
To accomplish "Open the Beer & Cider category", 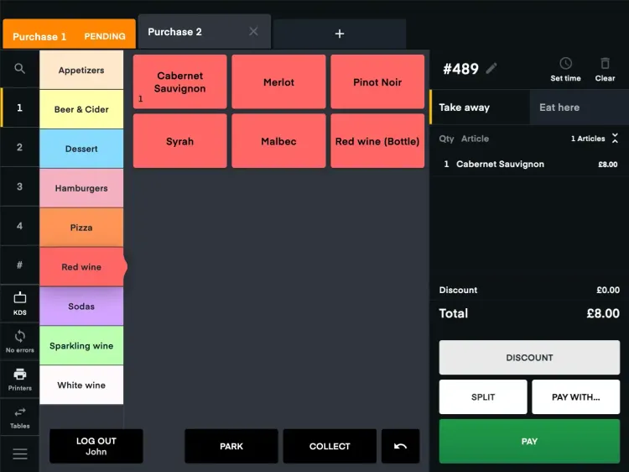I will coord(81,109).
